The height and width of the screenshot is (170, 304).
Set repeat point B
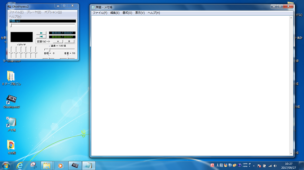pos(69,42)
